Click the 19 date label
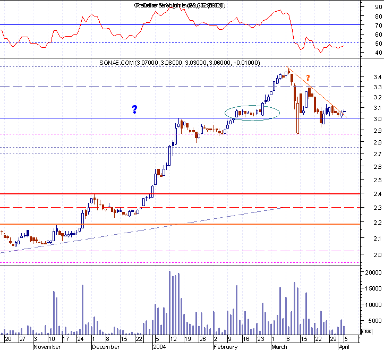The width and height of the screenshot is (384, 350). (187, 339)
